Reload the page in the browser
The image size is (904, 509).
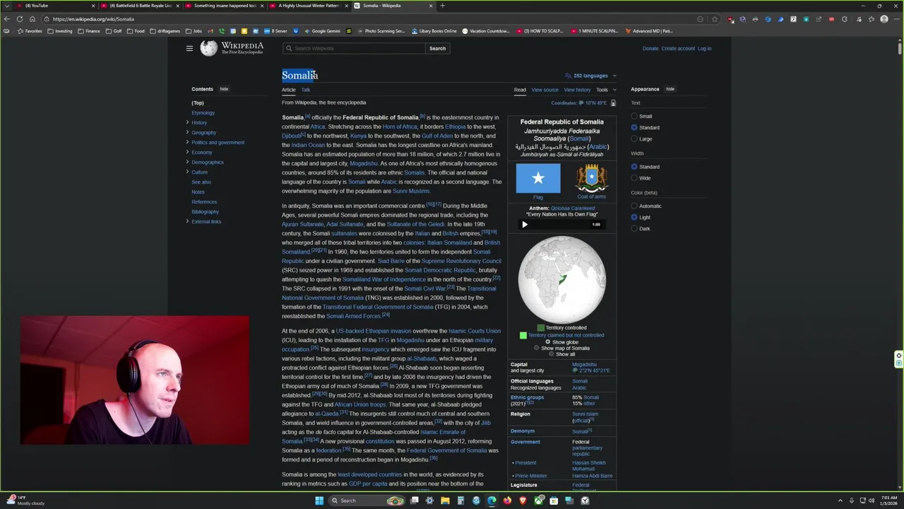[x=20, y=19]
